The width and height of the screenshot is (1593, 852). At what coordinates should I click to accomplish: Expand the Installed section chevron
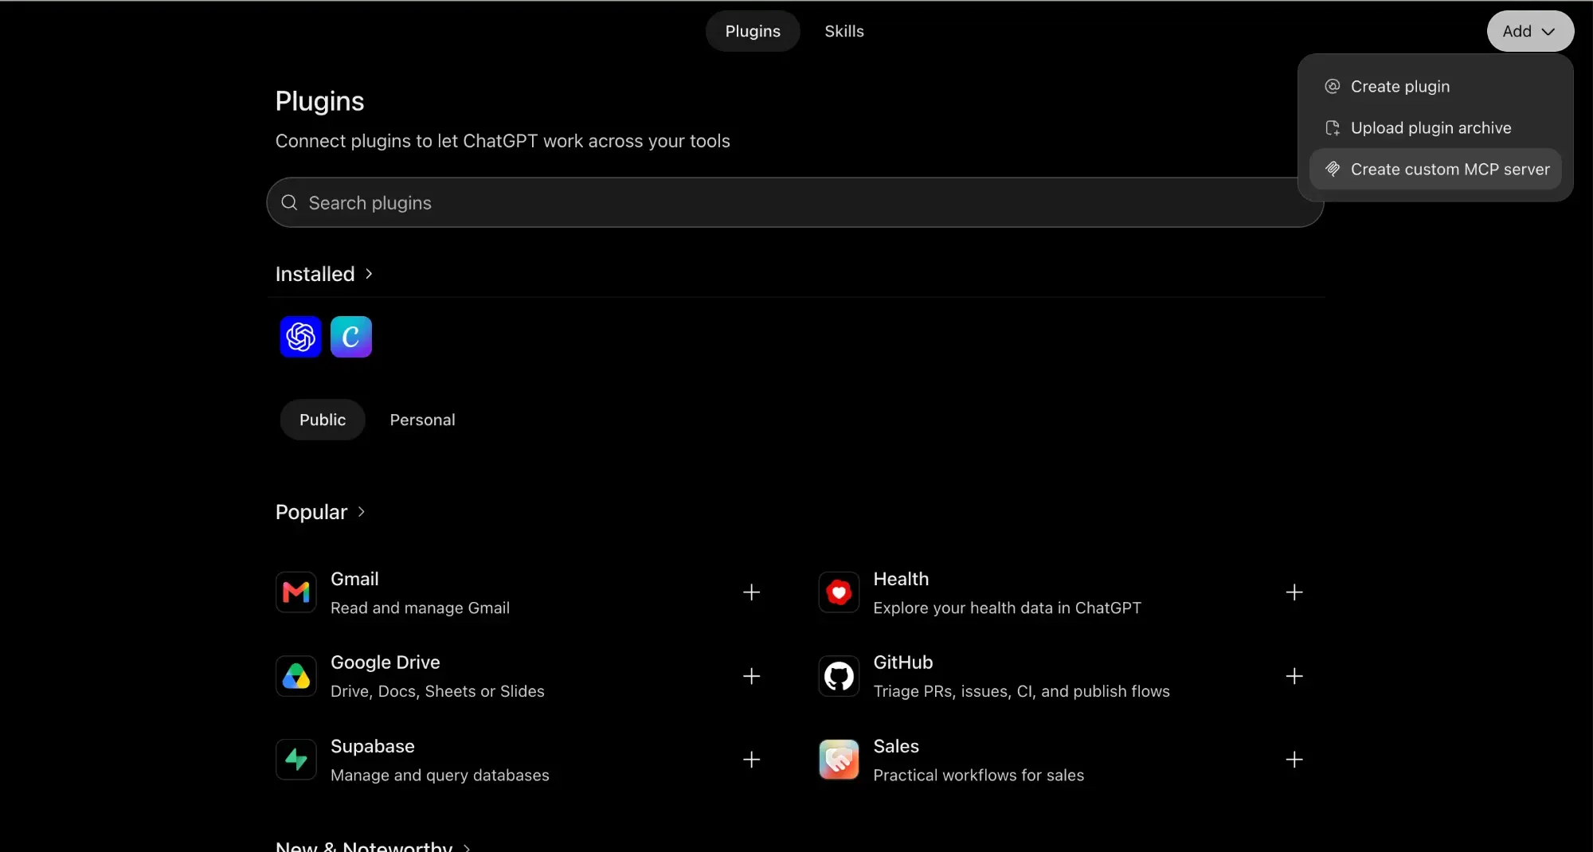pos(369,274)
